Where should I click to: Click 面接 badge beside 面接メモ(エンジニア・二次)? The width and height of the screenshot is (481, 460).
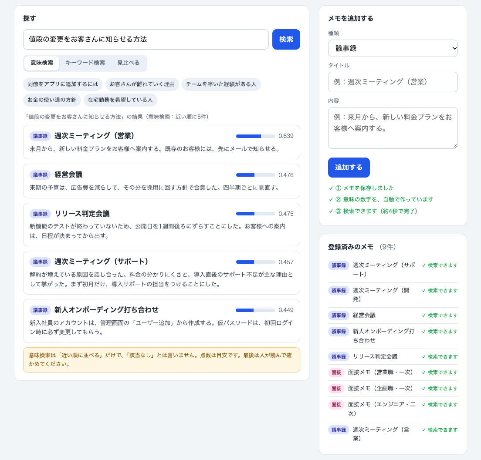(336, 405)
